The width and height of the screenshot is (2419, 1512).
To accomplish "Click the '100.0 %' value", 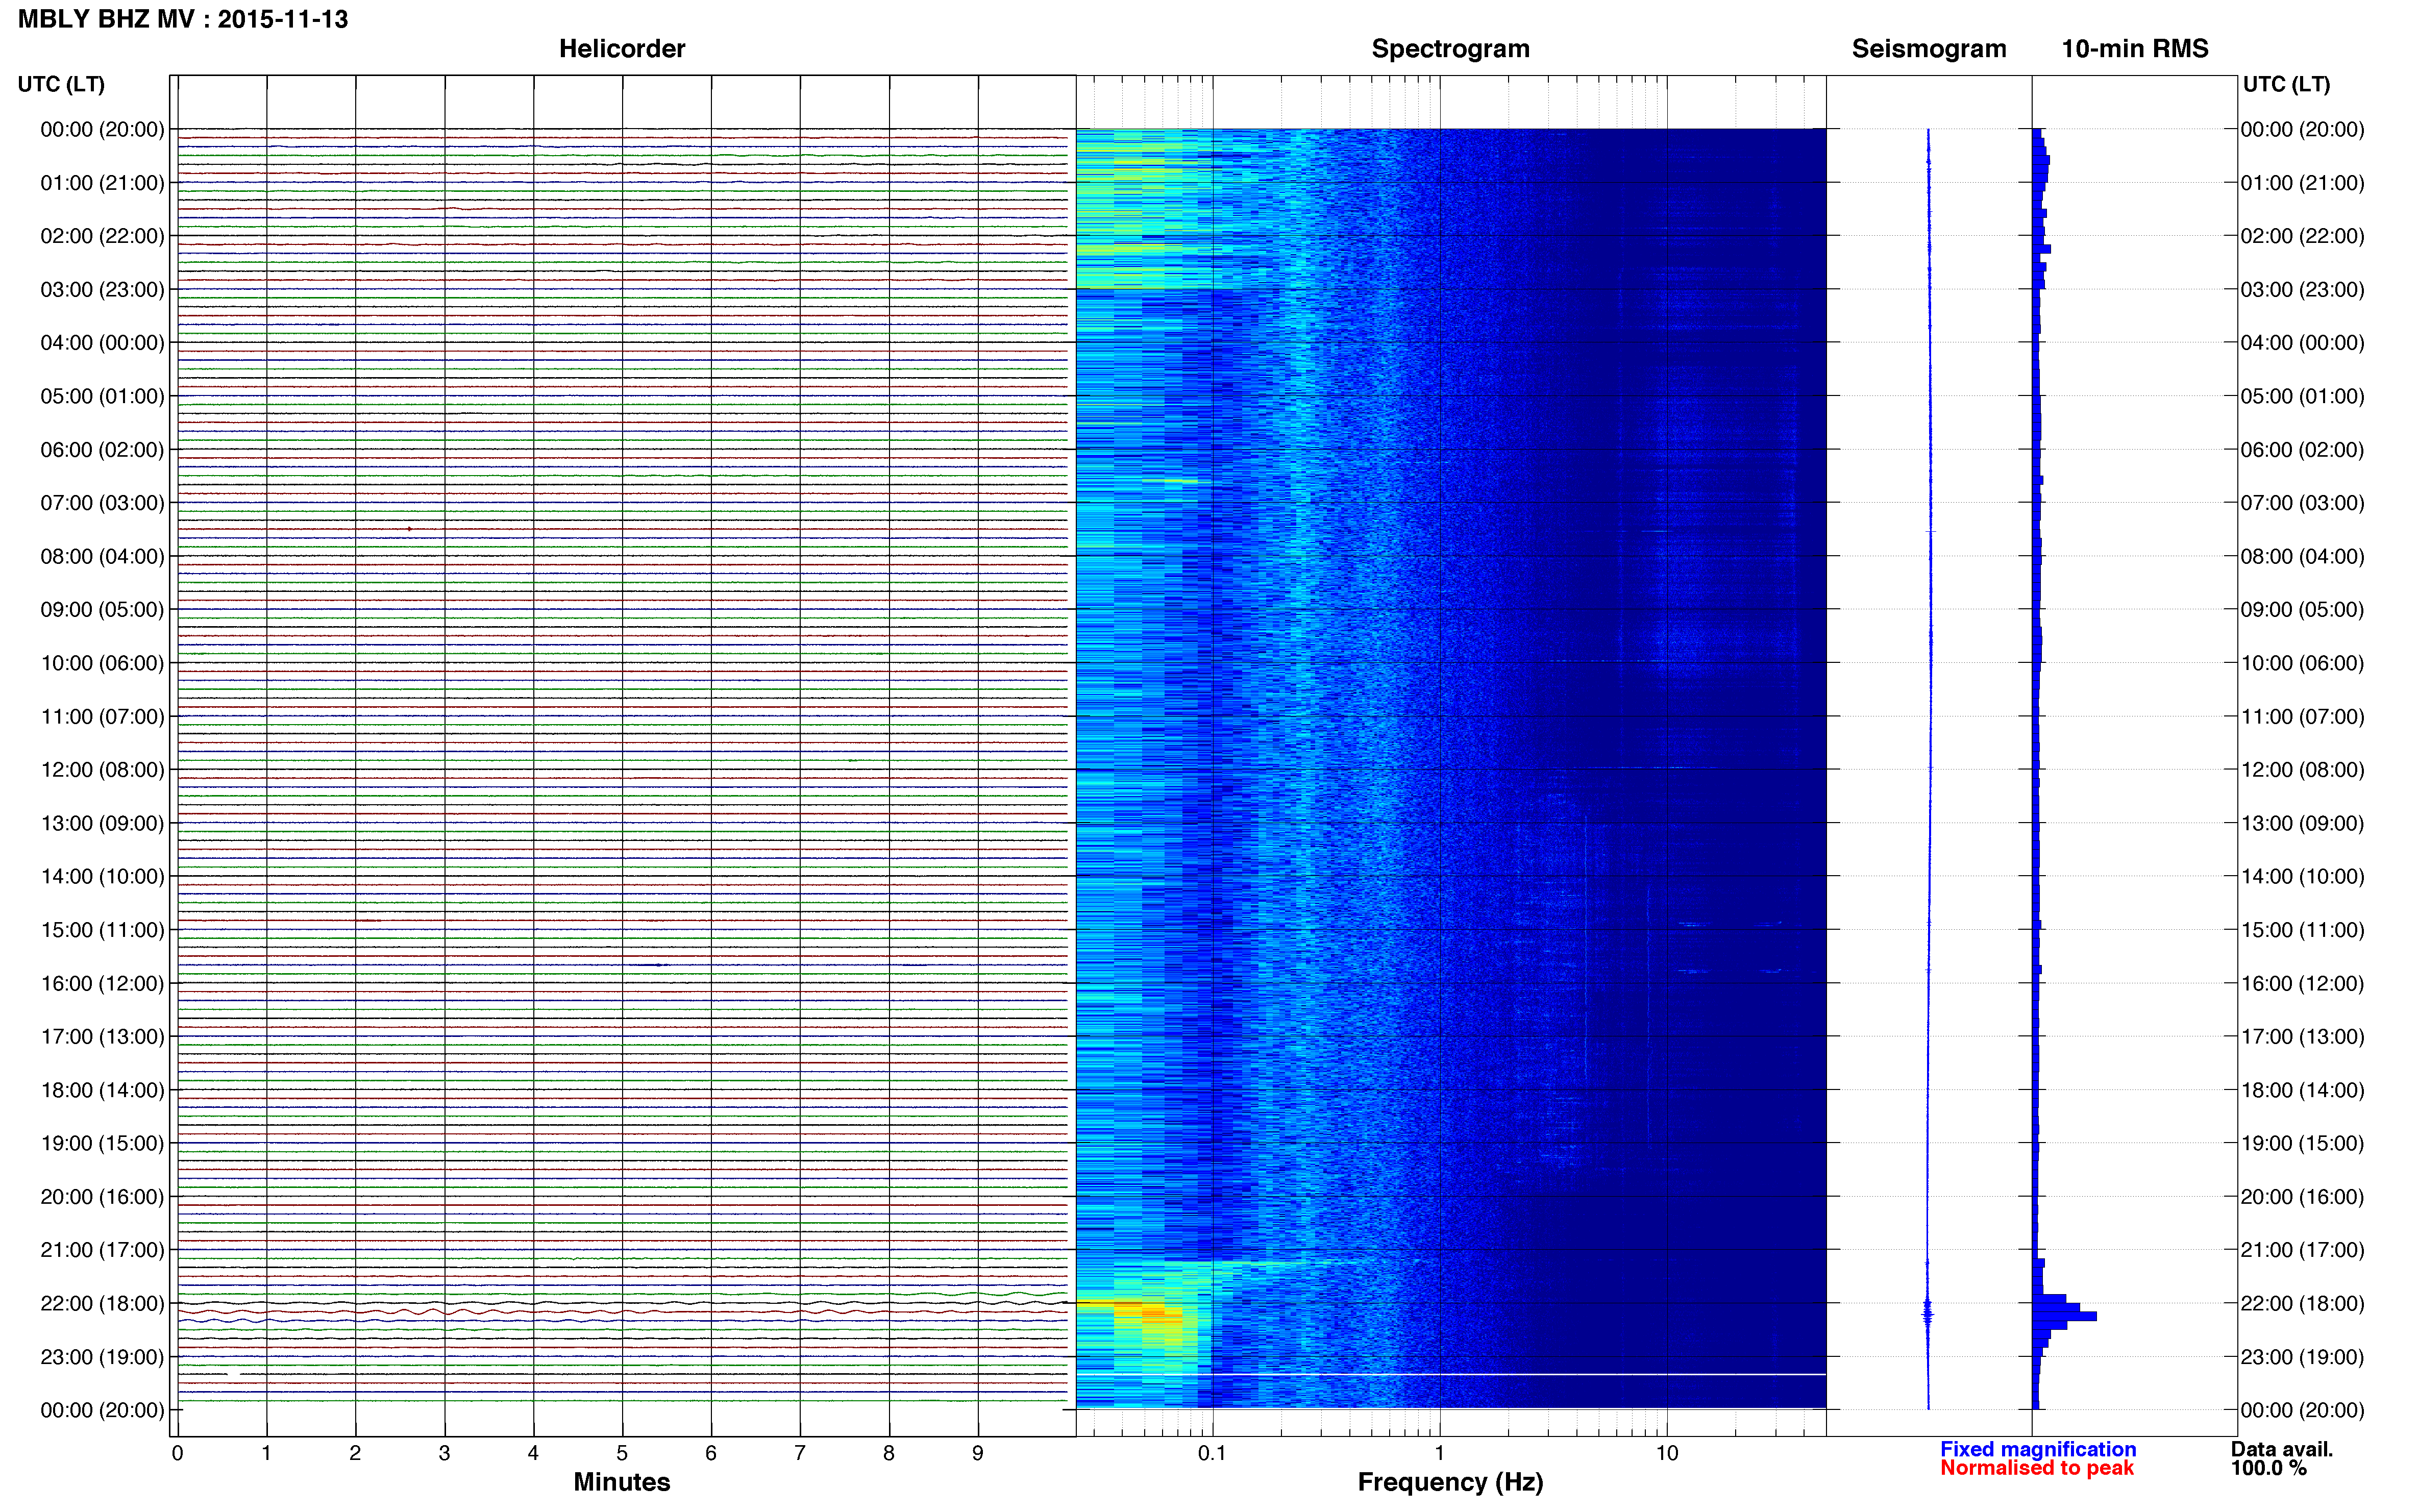I will 2269,1468.
